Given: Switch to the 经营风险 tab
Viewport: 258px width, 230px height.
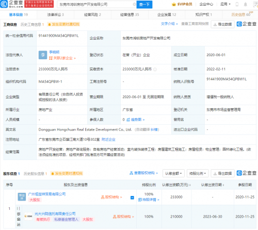Looking at the screenshot, I should pyautogui.click(x=92, y=14).
